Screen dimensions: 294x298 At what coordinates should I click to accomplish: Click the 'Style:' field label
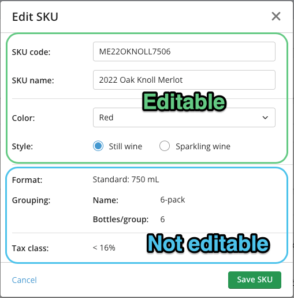point(23,146)
